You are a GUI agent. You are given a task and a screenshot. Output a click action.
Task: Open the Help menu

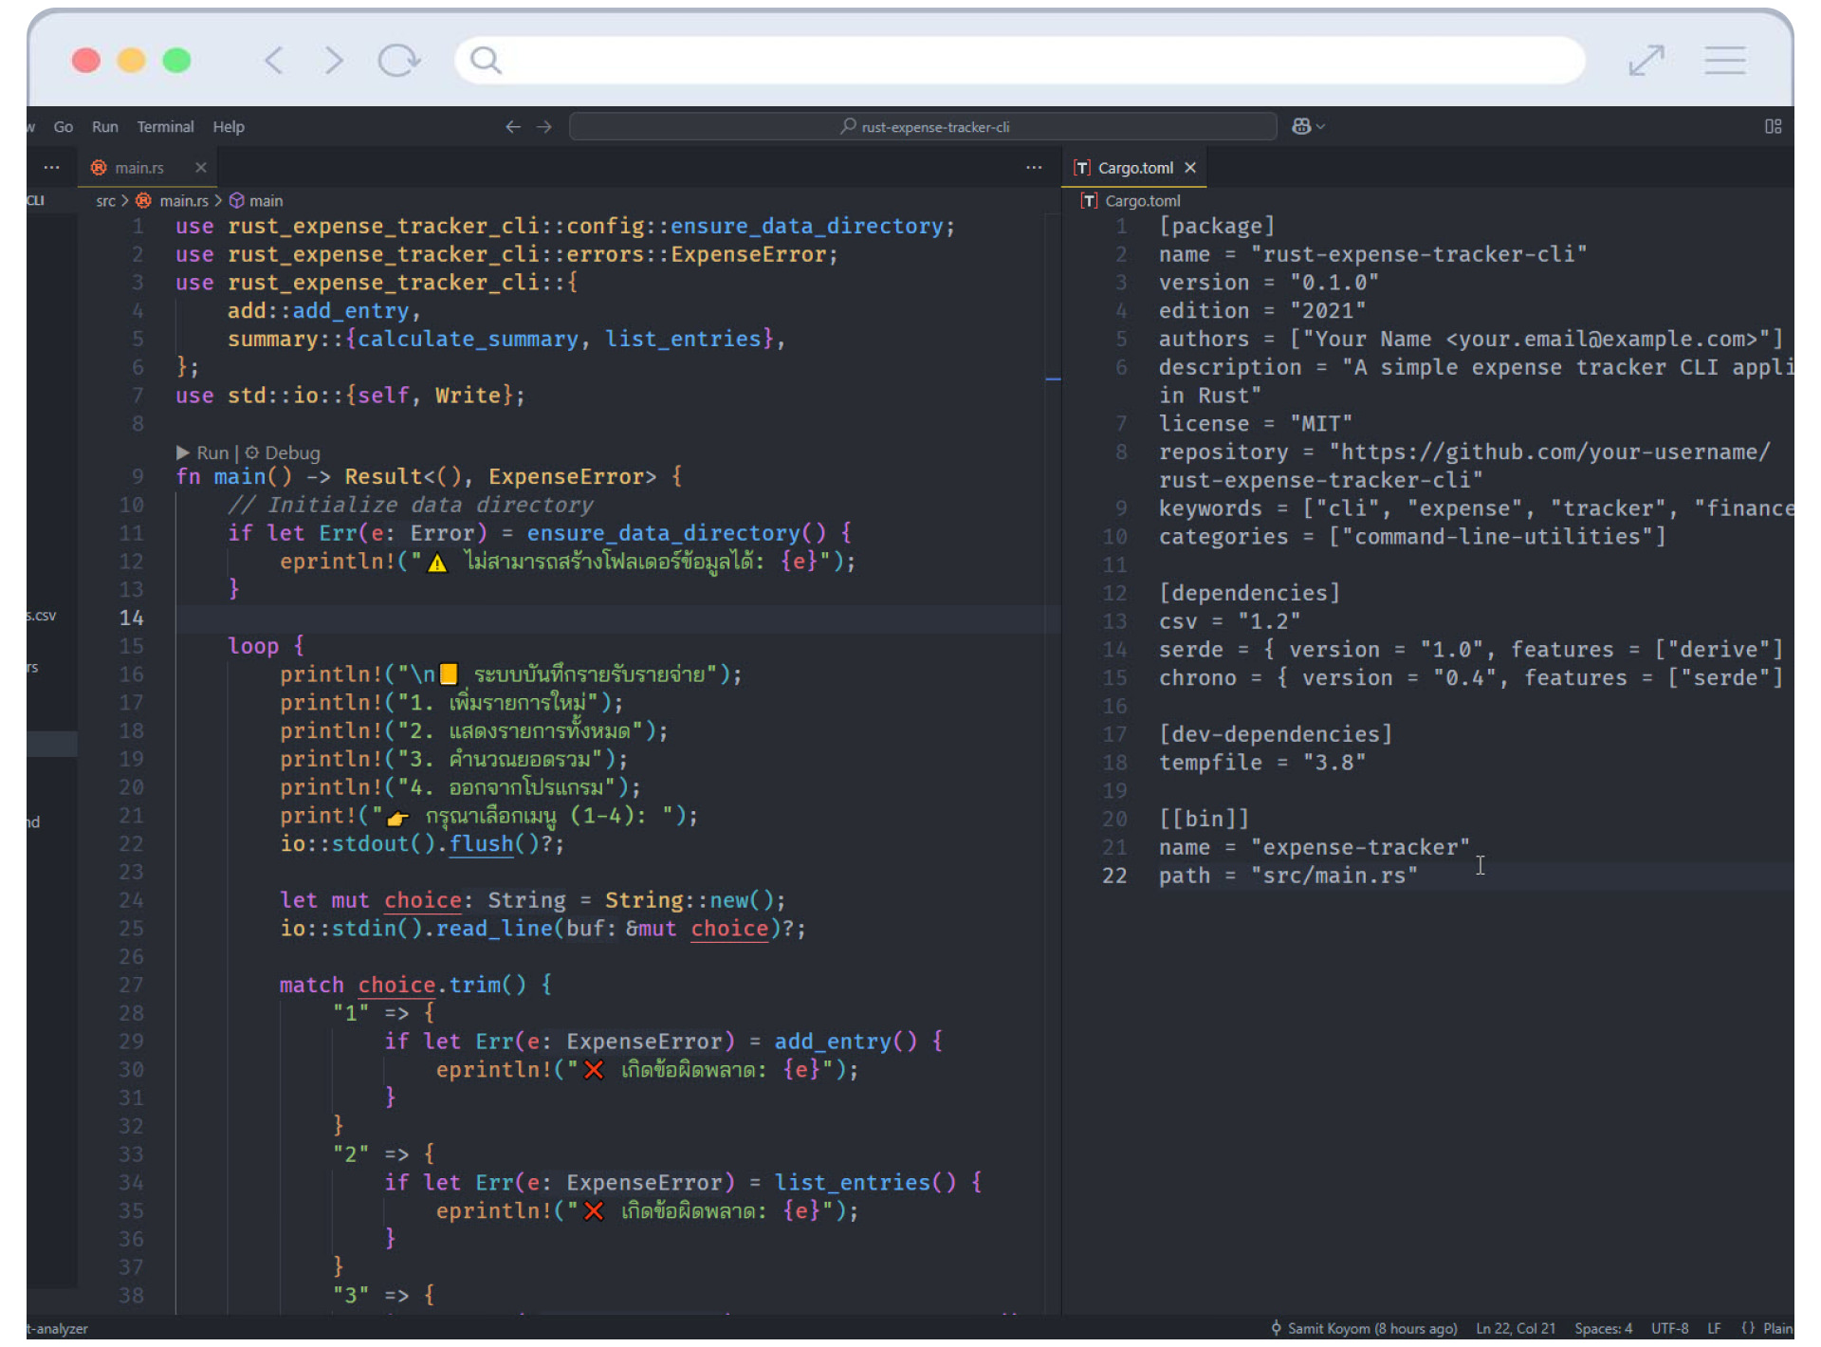coord(229,126)
